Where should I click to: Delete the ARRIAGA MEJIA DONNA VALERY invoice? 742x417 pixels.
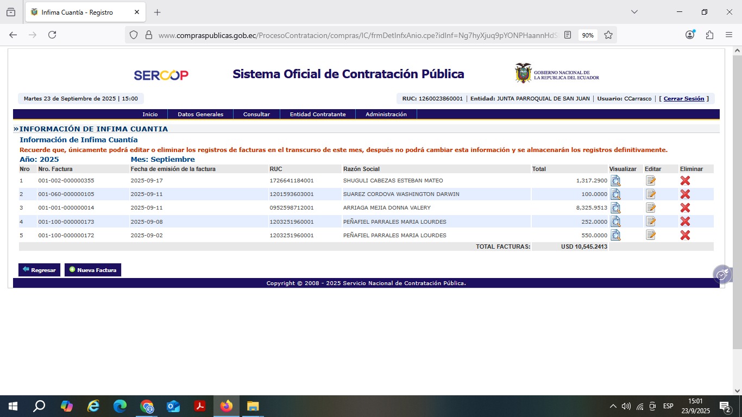pyautogui.click(x=685, y=208)
